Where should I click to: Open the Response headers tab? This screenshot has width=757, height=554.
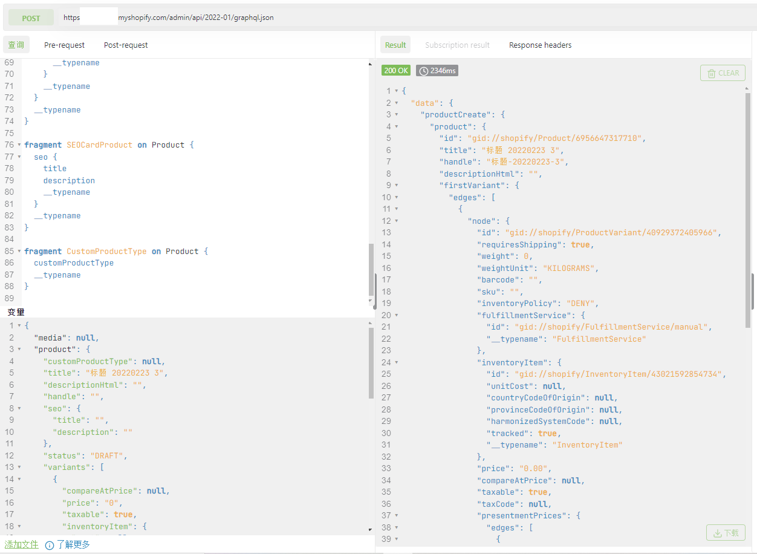point(540,45)
